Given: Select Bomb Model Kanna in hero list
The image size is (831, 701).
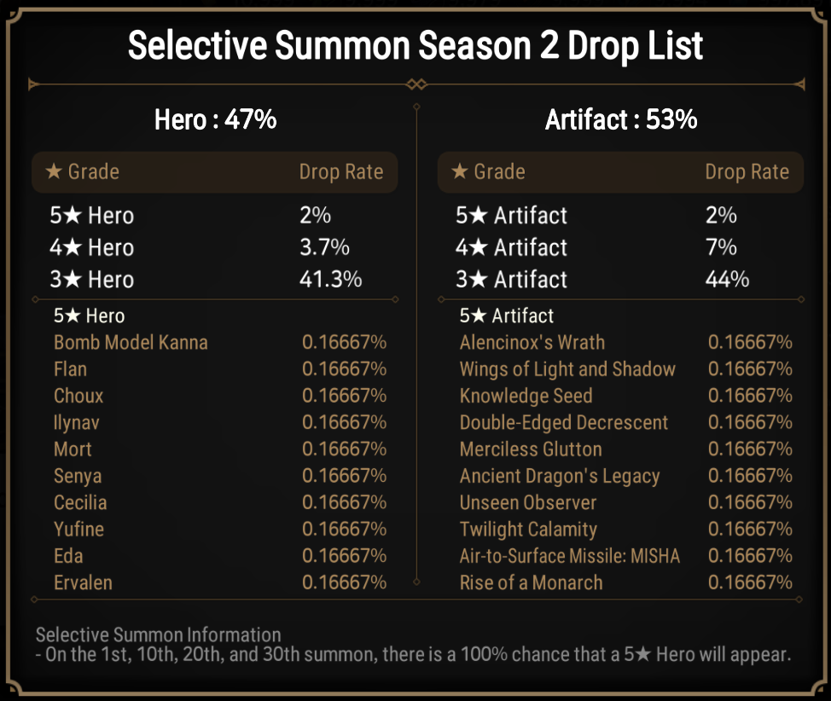Looking at the screenshot, I should 131,342.
